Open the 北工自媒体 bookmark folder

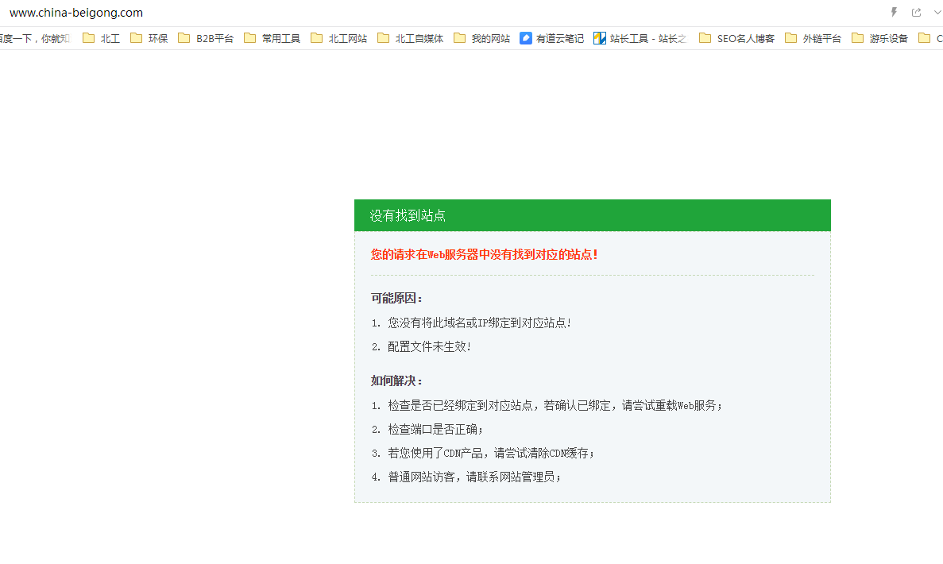(x=411, y=38)
